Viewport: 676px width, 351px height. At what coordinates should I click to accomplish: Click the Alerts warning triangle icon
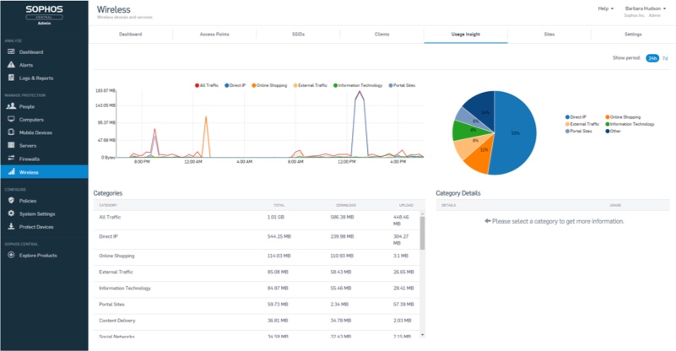click(11, 65)
